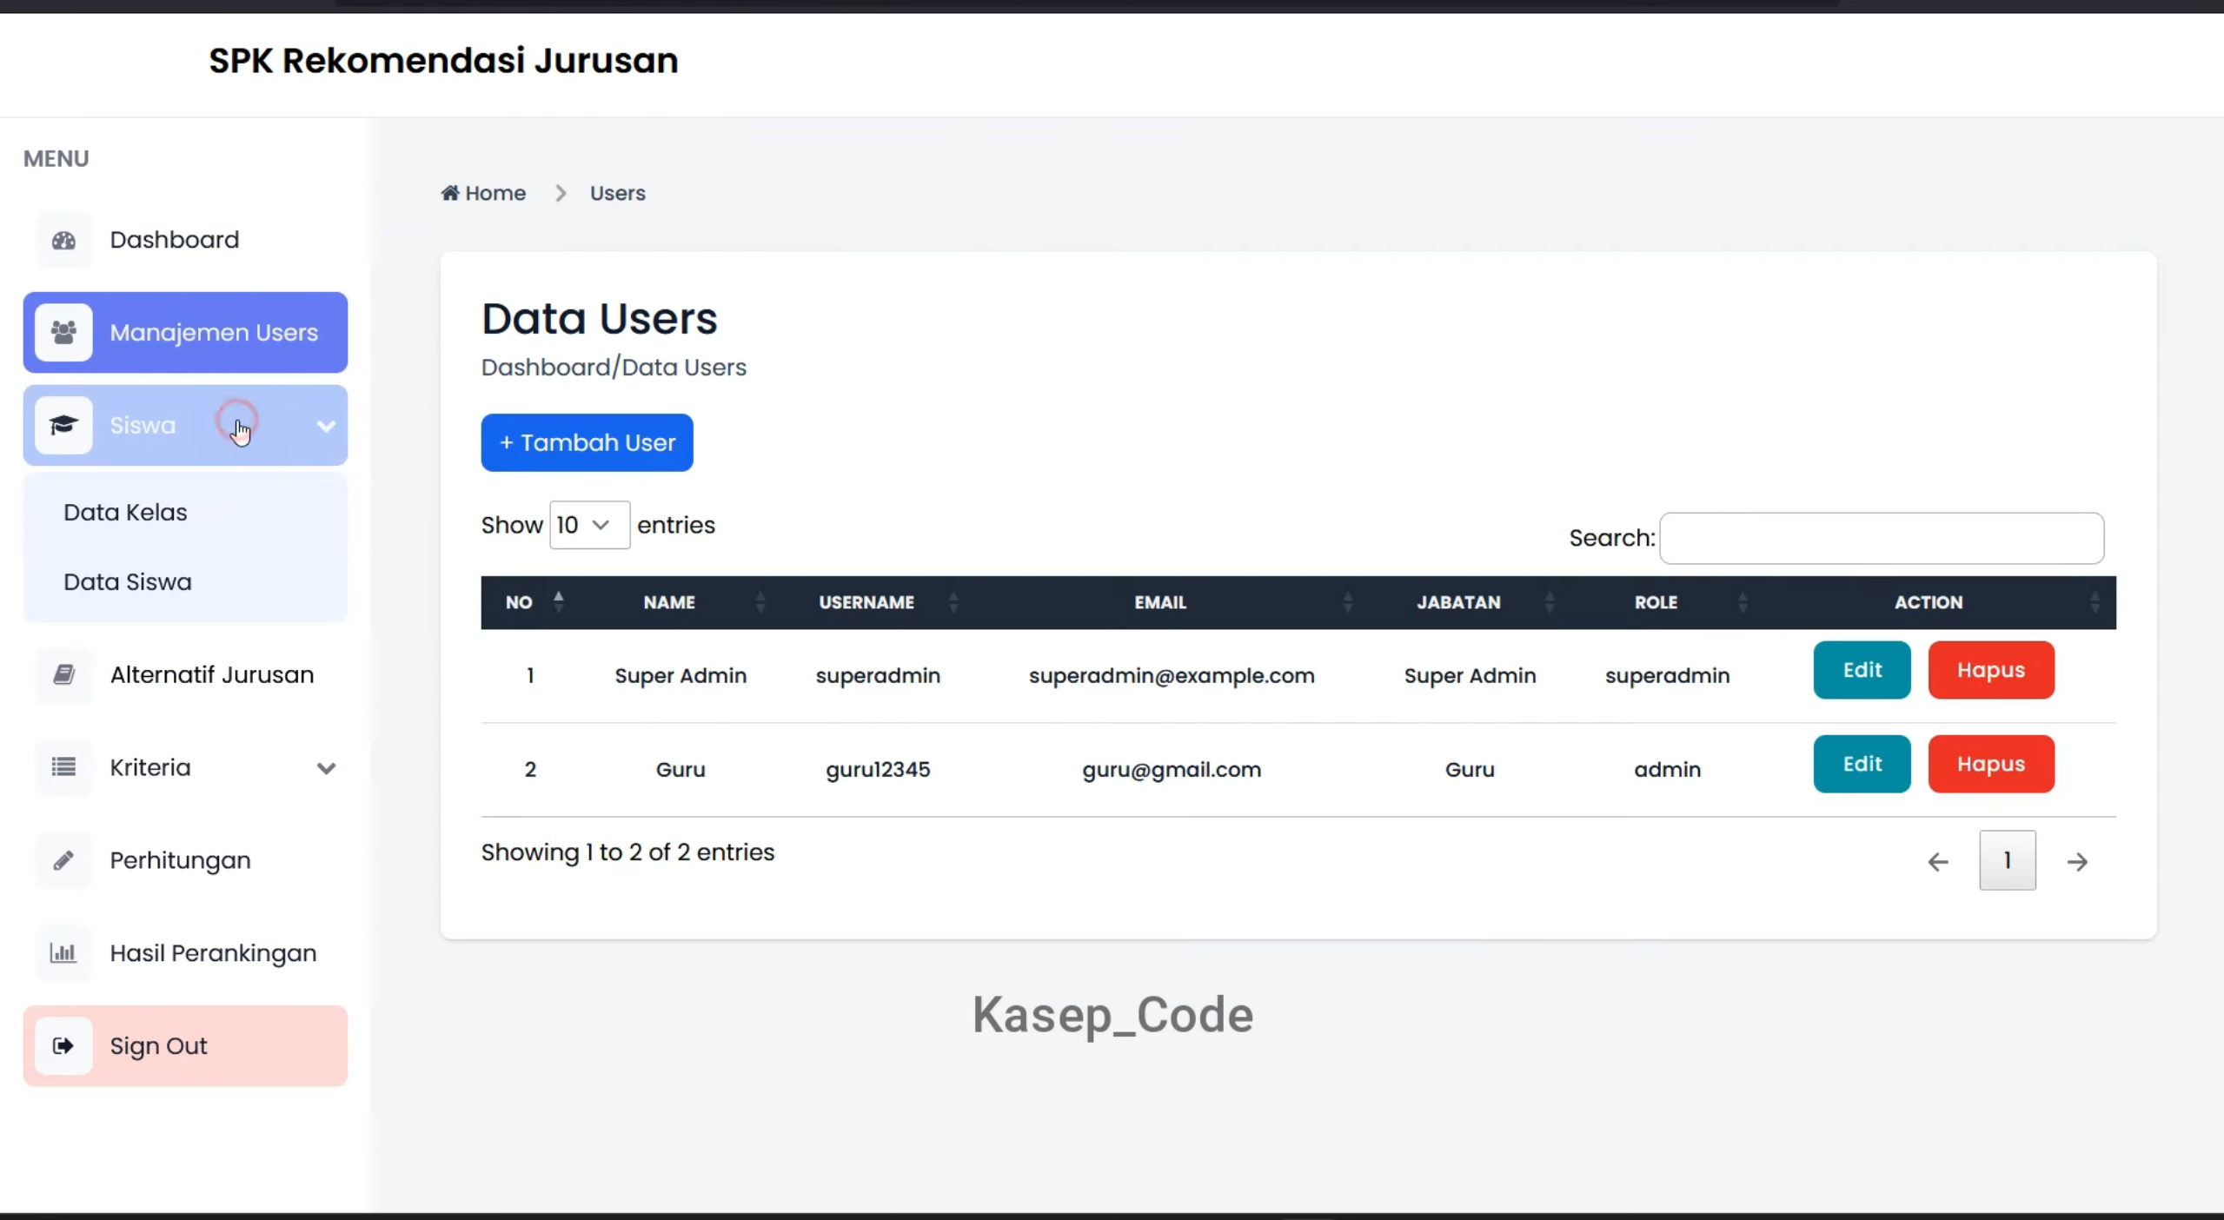Go to previous page arrow
The image size is (2224, 1220).
coord(1938,862)
